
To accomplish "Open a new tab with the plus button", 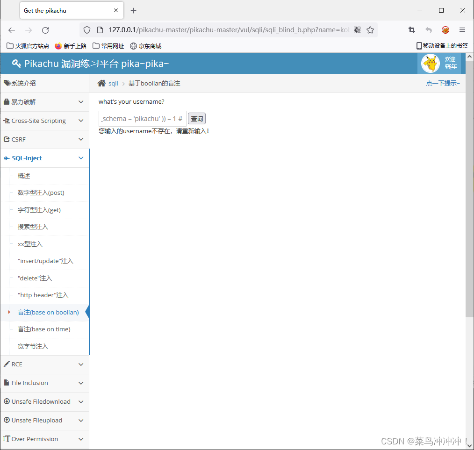I will click(133, 11).
